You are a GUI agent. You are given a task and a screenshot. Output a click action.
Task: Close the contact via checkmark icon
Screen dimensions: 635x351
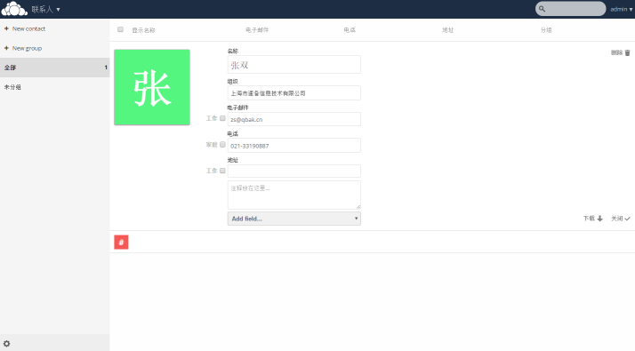(x=627, y=219)
